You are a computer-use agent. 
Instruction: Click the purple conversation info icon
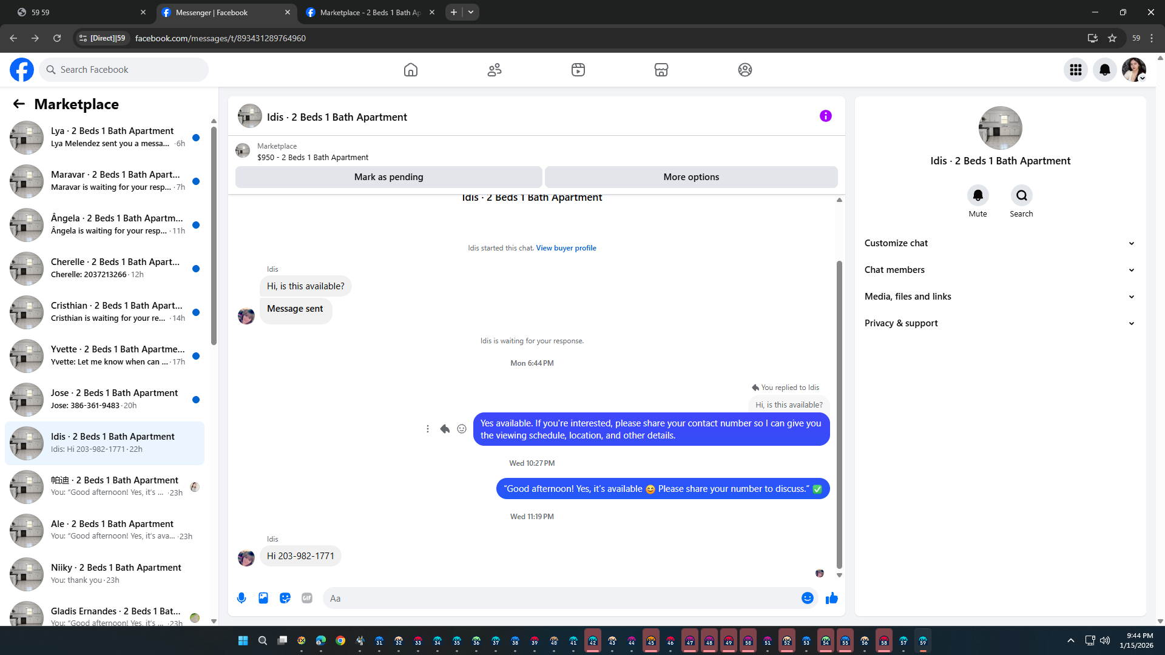pos(825,116)
